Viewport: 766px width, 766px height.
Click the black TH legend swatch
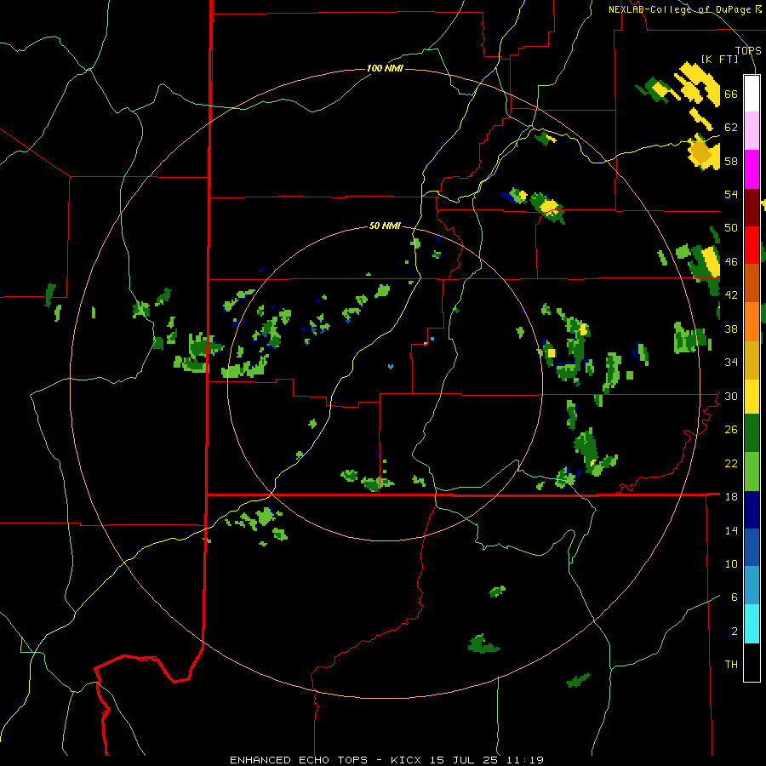click(752, 662)
